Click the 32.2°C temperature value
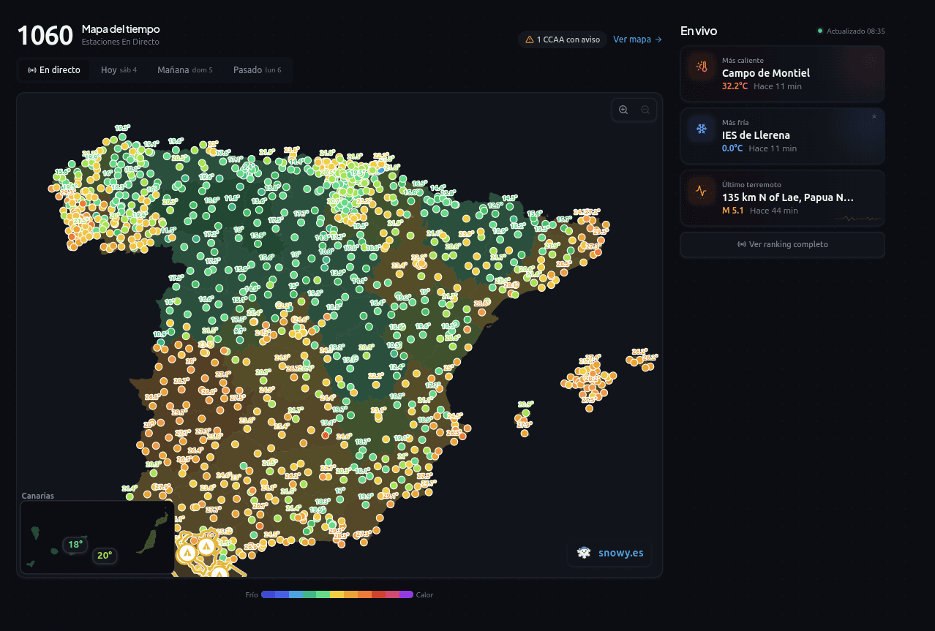 pyautogui.click(x=735, y=86)
